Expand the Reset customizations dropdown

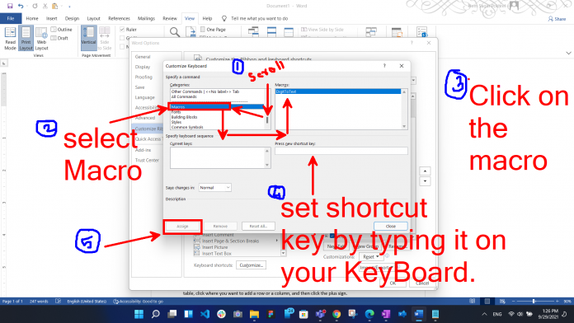click(371, 257)
